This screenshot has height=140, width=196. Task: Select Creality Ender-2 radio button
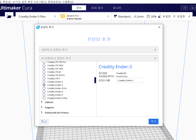44,82
